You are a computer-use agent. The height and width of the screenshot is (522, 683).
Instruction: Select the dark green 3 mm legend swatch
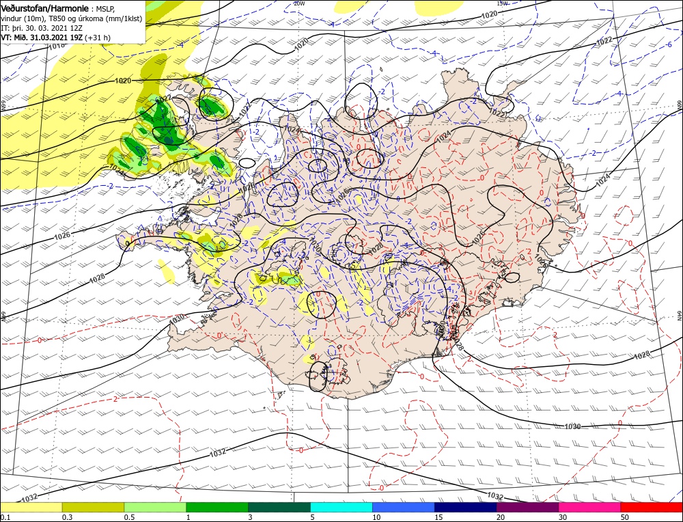[x=279, y=507]
